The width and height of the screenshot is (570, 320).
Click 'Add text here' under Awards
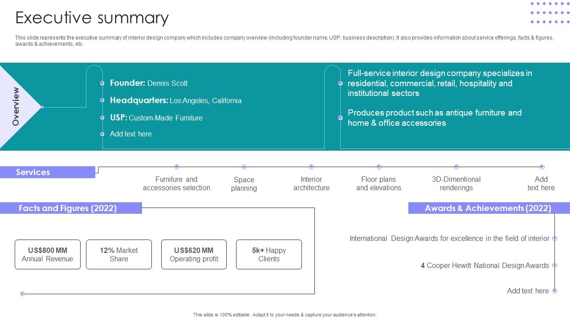528,291
